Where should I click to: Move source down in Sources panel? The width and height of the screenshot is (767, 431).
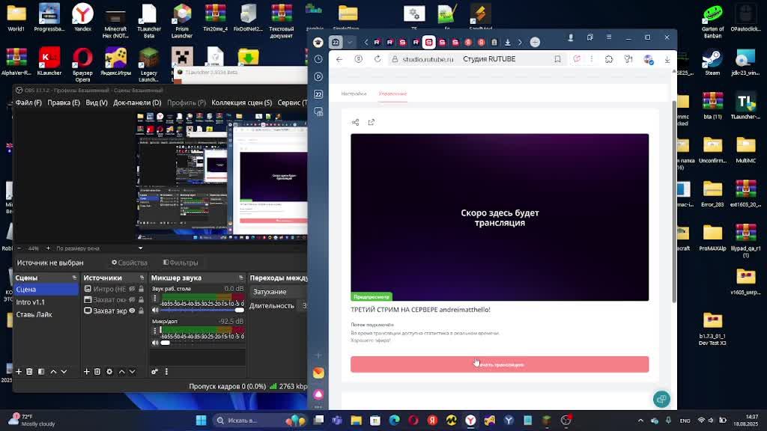(132, 372)
